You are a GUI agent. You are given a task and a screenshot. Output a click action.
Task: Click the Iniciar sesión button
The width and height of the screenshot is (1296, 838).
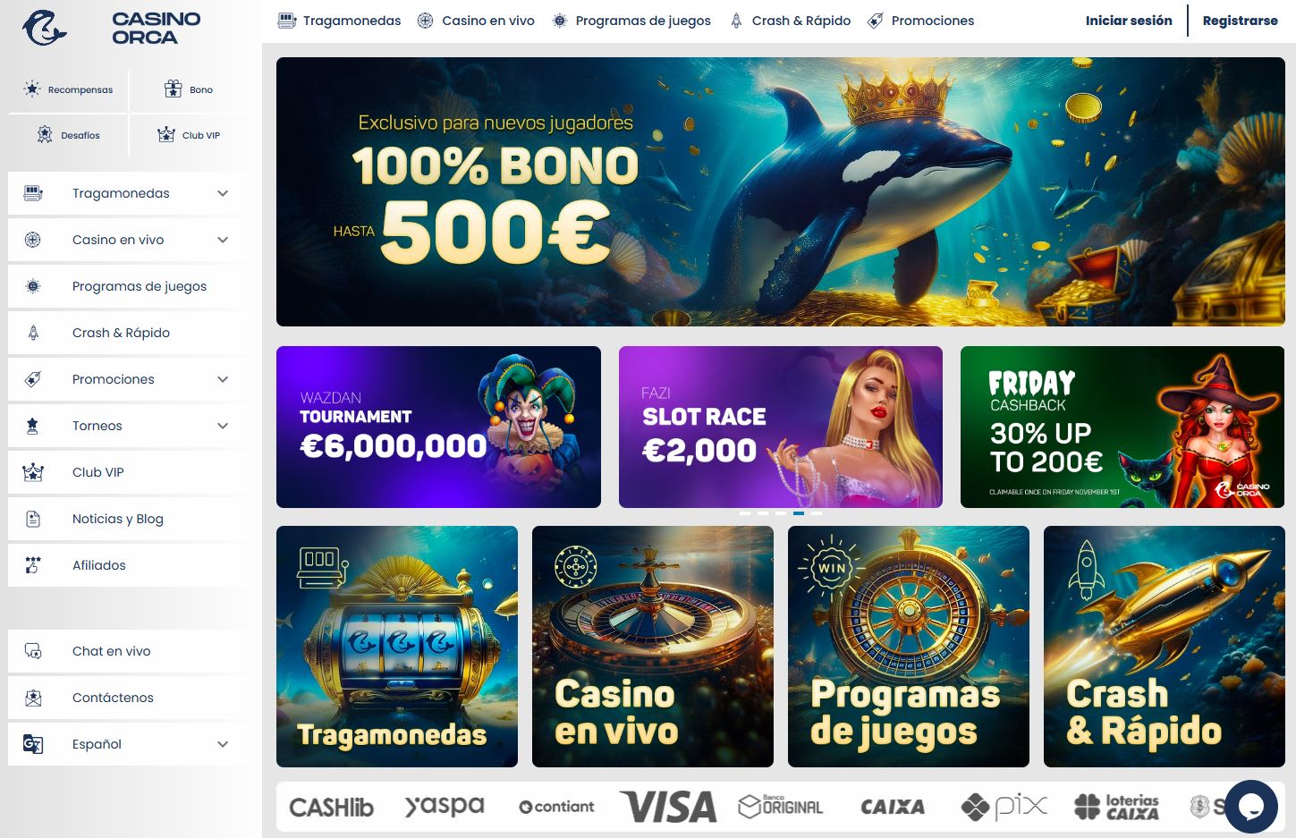coord(1129,21)
